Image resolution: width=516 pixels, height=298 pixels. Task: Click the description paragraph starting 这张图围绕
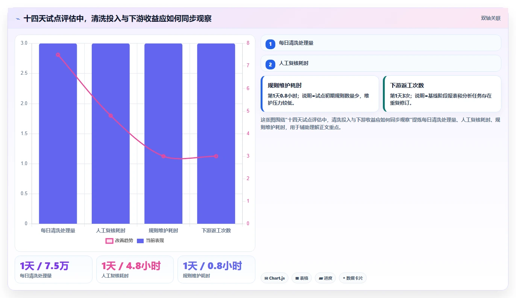(x=380, y=123)
